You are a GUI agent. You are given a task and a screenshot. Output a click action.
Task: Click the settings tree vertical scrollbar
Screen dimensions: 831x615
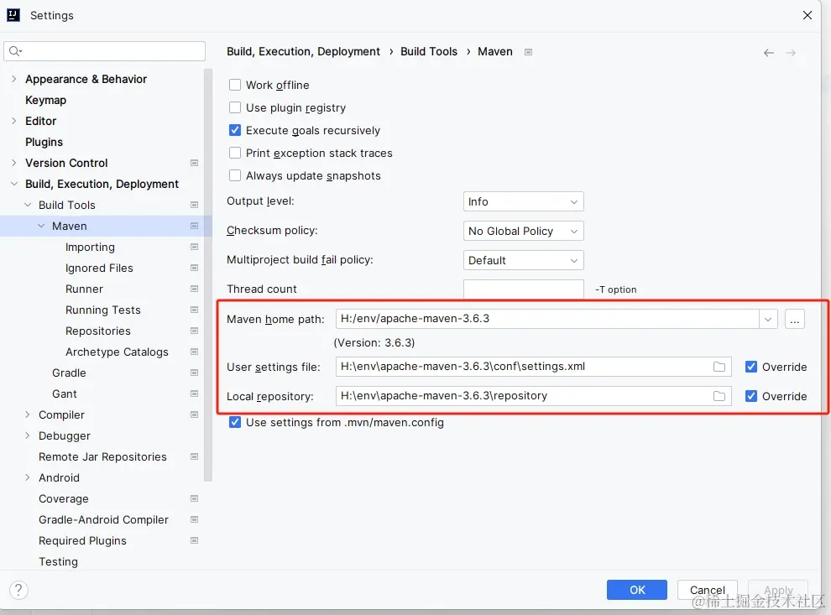tap(208, 275)
